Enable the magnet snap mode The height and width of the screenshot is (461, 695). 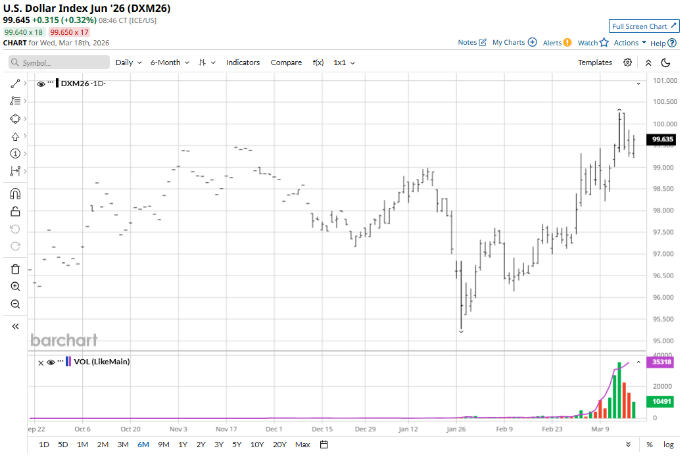pyautogui.click(x=16, y=194)
